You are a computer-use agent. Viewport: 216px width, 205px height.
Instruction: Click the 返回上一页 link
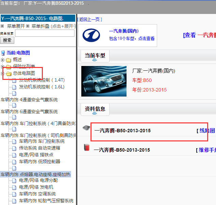coord(90,19)
